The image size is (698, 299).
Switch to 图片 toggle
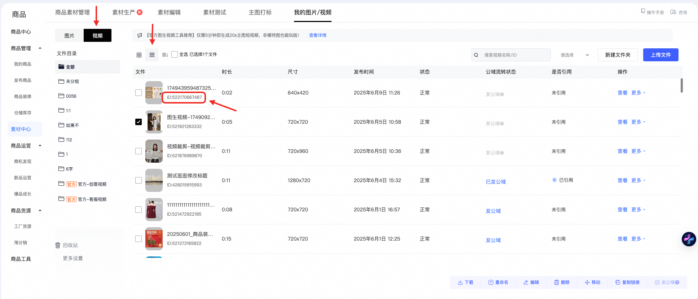click(69, 35)
